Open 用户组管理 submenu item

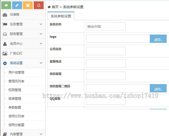16,72
